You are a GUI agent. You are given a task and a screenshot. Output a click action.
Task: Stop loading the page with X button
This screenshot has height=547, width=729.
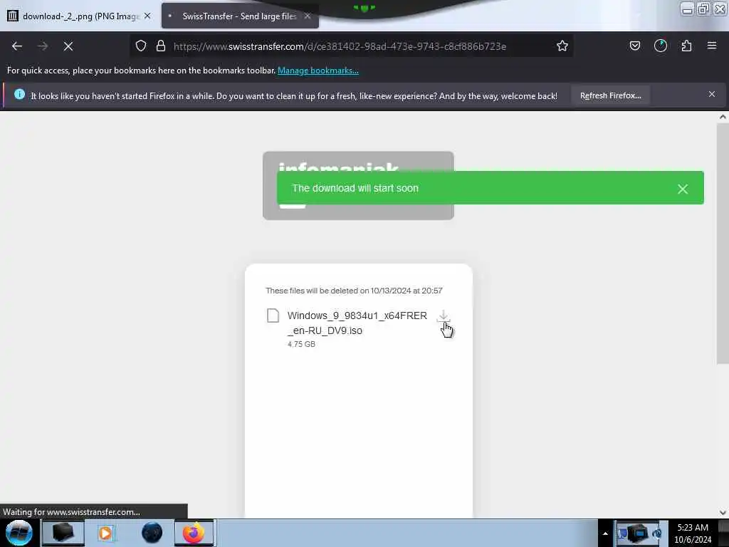click(x=68, y=46)
